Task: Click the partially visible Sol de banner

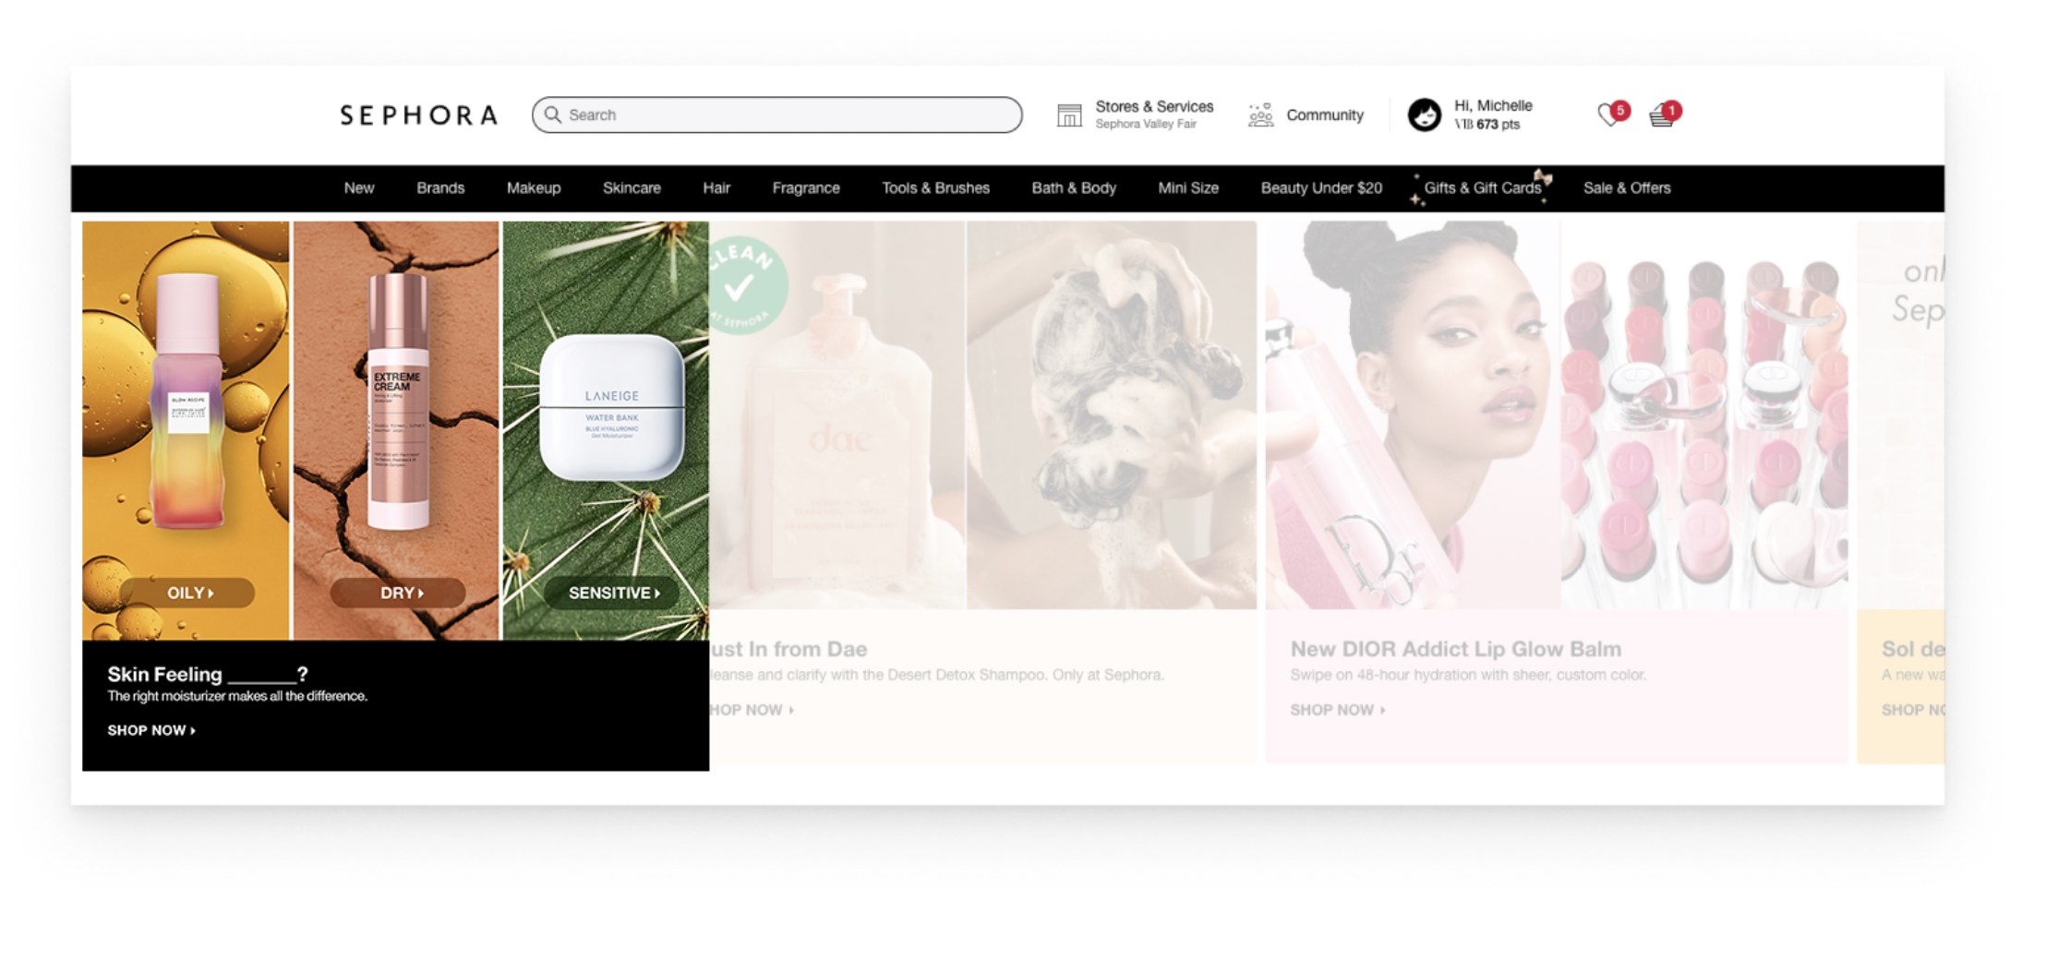Action: (x=1901, y=492)
